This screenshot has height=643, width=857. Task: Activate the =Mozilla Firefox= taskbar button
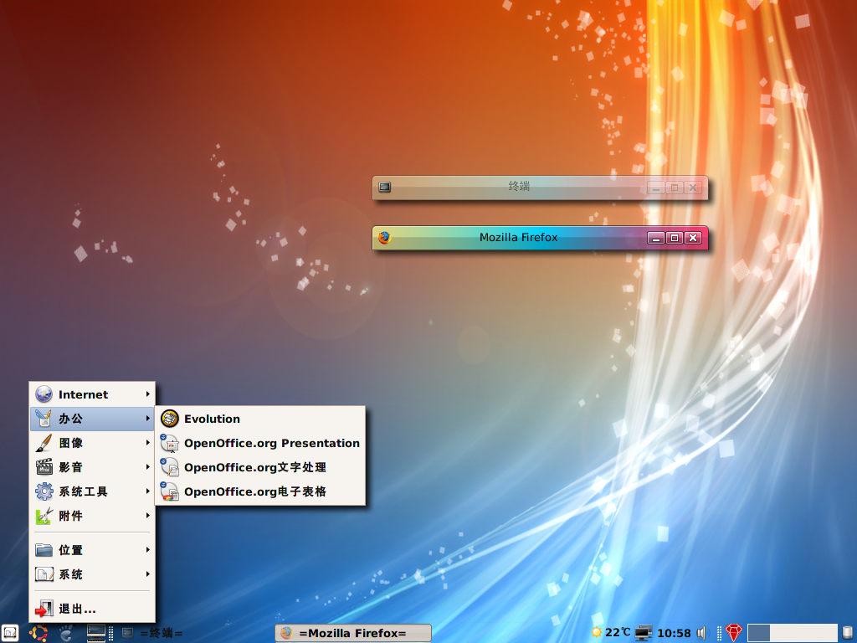coord(353,633)
